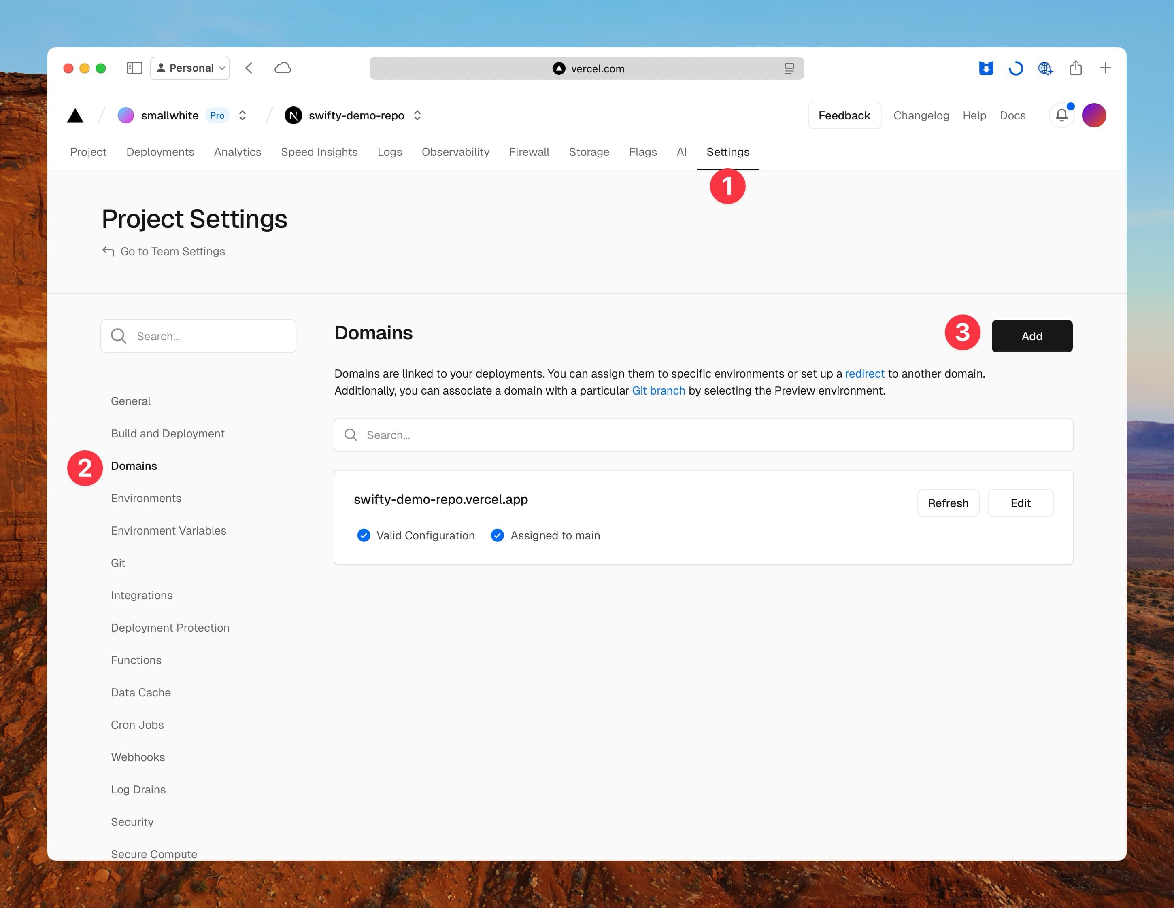Open Data Cache settings
Image resolution: width=1174 pixels, height=908 pixels.
pos(141,693)
